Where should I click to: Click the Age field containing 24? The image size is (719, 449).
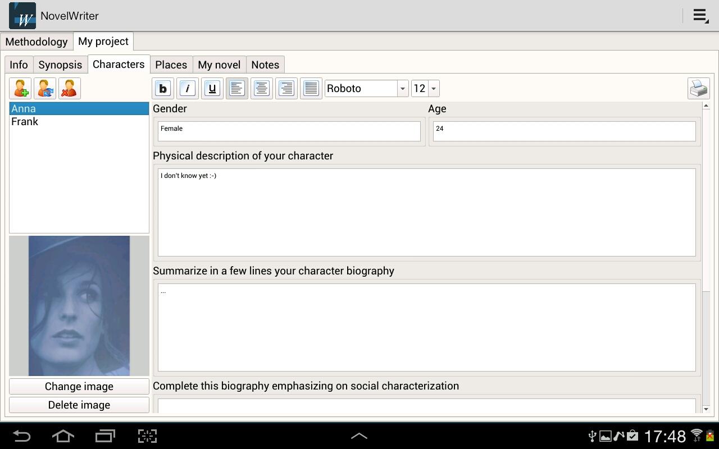coord(564,131)
